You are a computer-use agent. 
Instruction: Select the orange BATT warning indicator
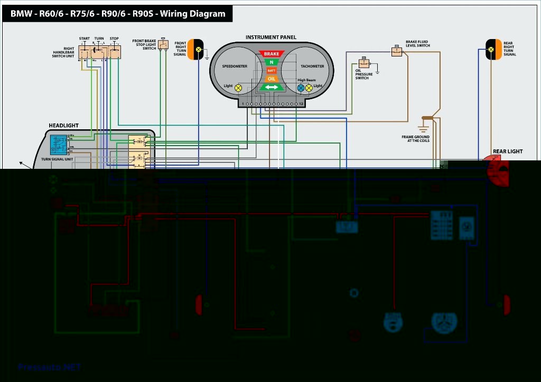click(x=272, y=71)
